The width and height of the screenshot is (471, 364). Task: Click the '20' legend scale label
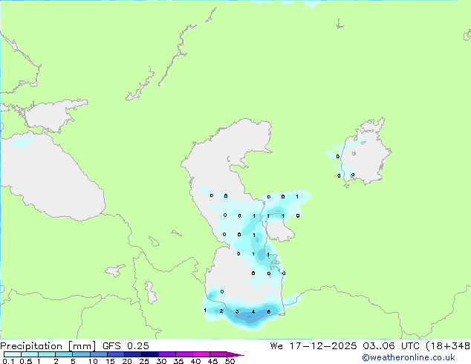click(127, 361)
